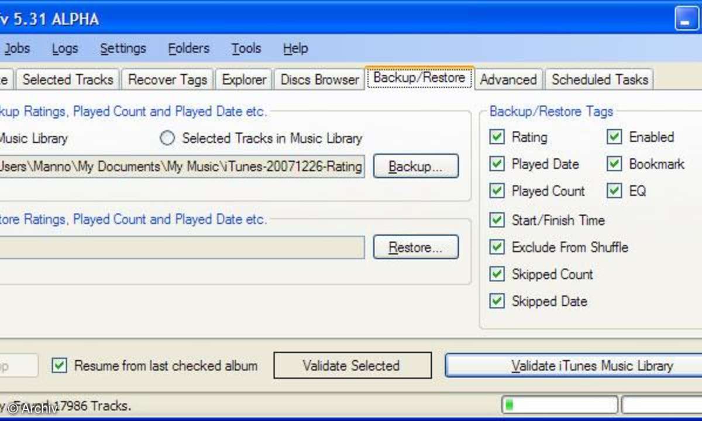Viewport: 702px width, 421px height.
Task: Switch to the Discs Browser tab
Action: [x=319, y=80]
